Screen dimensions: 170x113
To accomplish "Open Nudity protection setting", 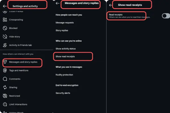I will 64,75.
